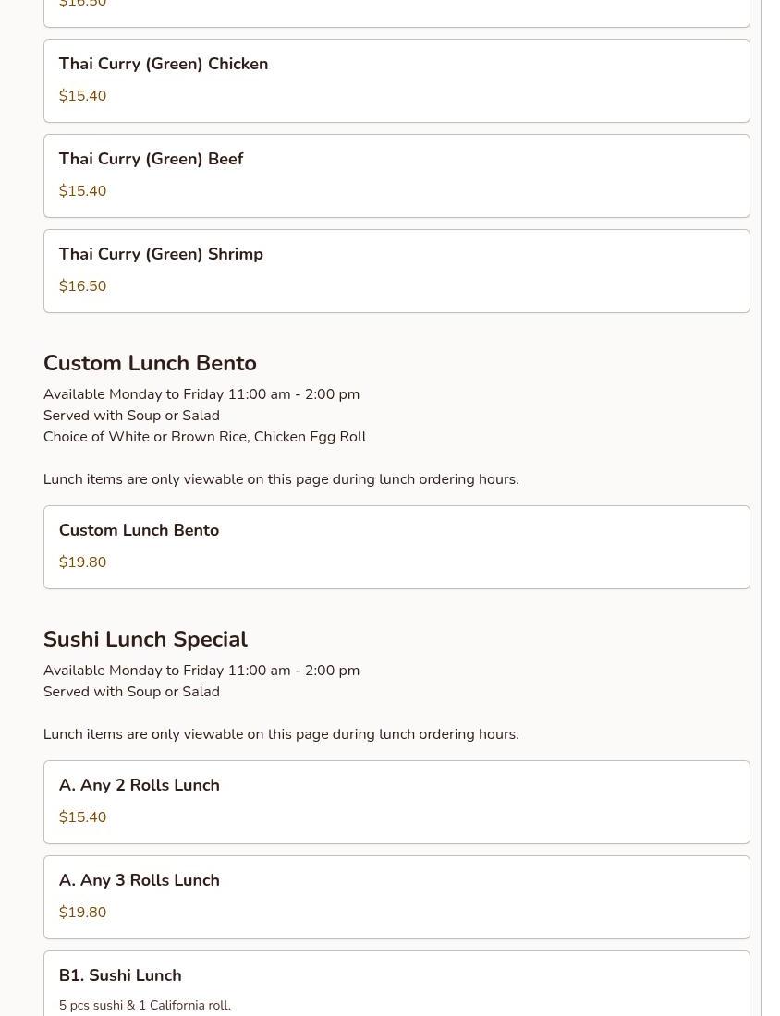Click the page's vertical scrollbar track

[770, 508]
